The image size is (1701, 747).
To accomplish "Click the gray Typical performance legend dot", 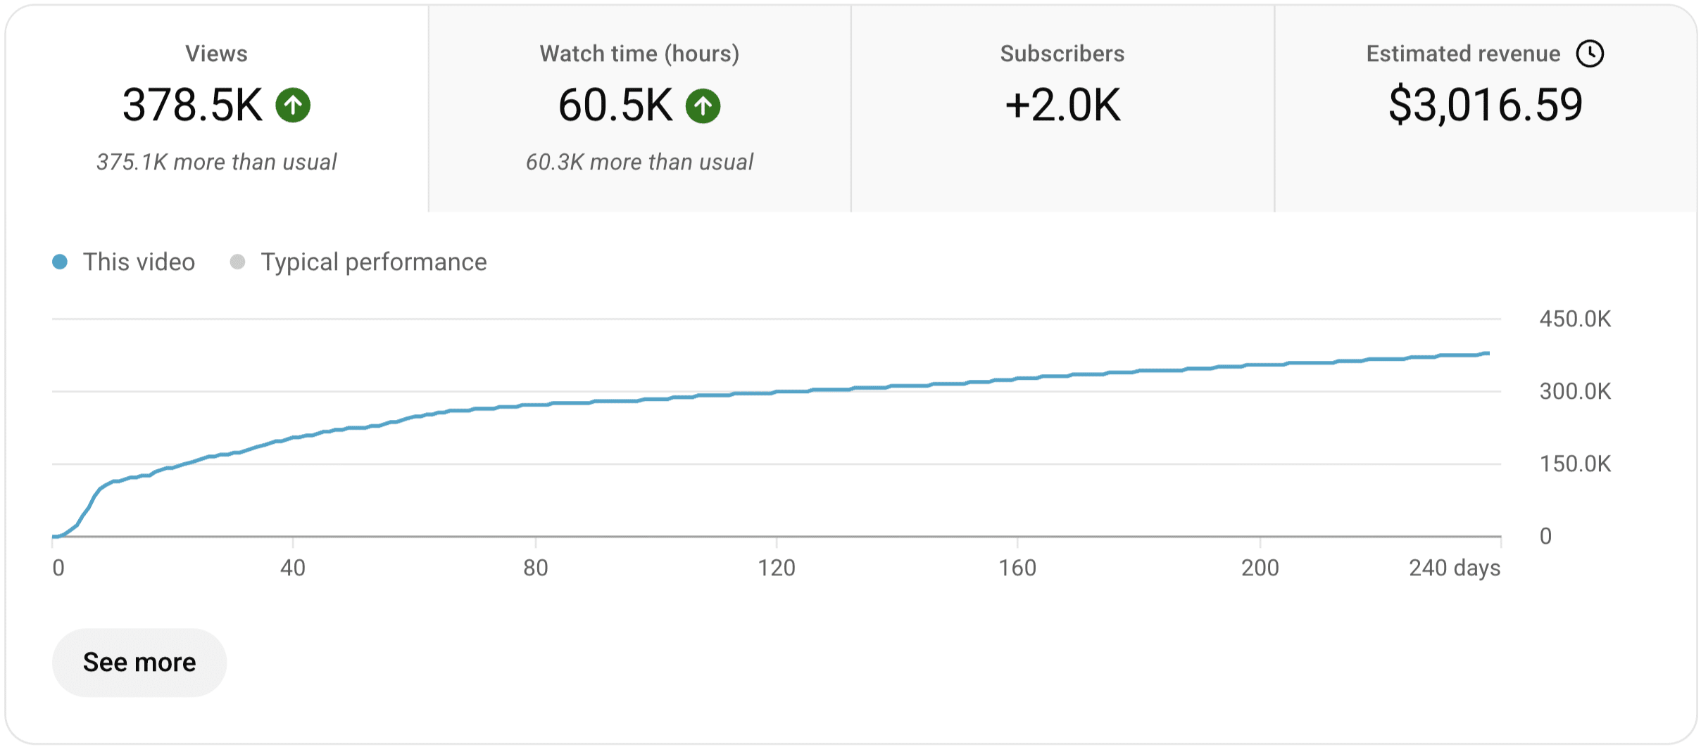I will tap(237, 262).
